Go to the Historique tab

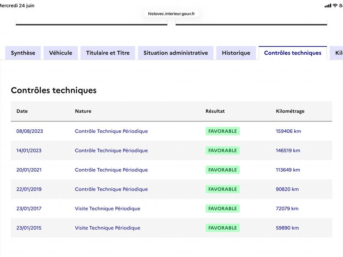tap(236, 53)
